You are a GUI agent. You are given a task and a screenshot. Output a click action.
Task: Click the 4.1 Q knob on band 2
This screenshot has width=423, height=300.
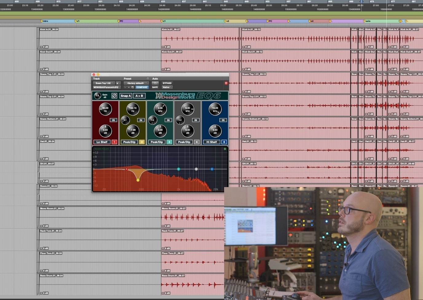coord(125,120)
